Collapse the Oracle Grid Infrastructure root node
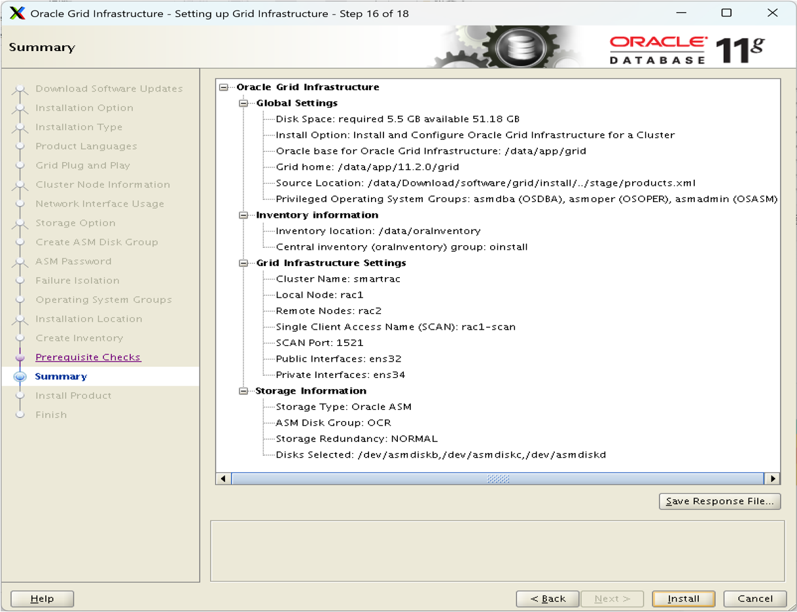The height and width of the screenshot is (612, 797). [x=224, y=87]
